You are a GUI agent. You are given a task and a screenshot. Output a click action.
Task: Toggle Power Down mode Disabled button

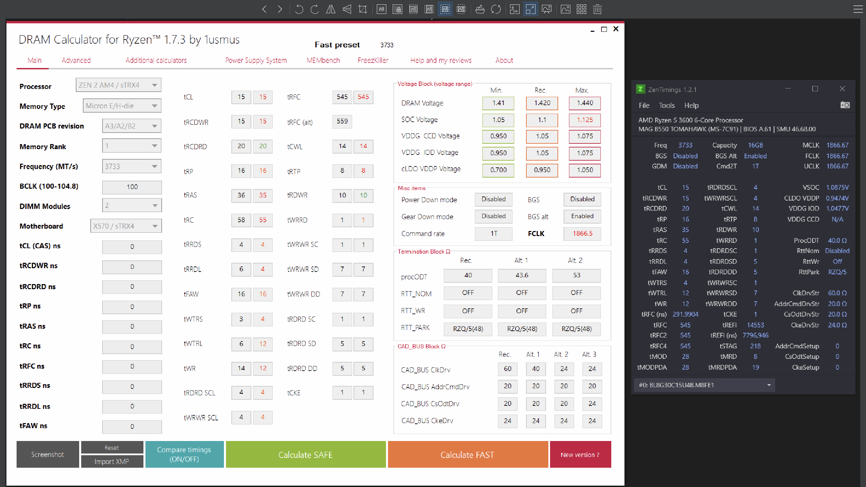(494, 199)
